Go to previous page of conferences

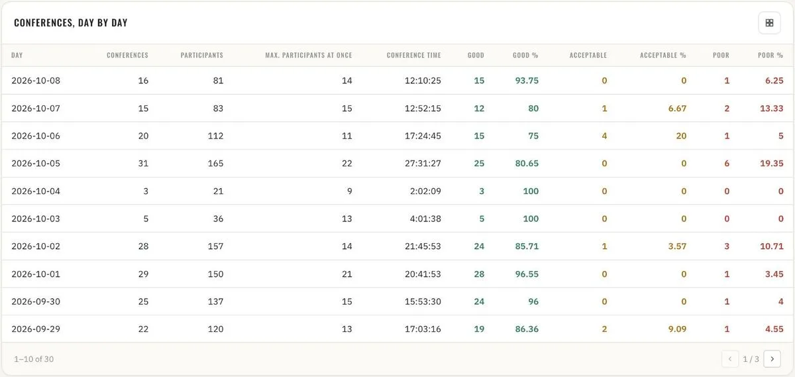pos(730,358)
